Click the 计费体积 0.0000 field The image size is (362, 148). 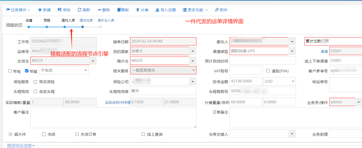(279, 102)
